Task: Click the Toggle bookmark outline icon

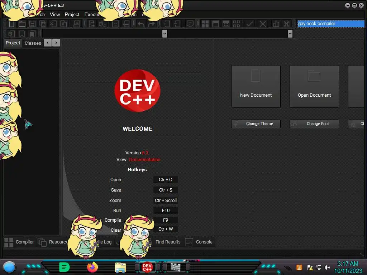Action: tap(22, 34)
